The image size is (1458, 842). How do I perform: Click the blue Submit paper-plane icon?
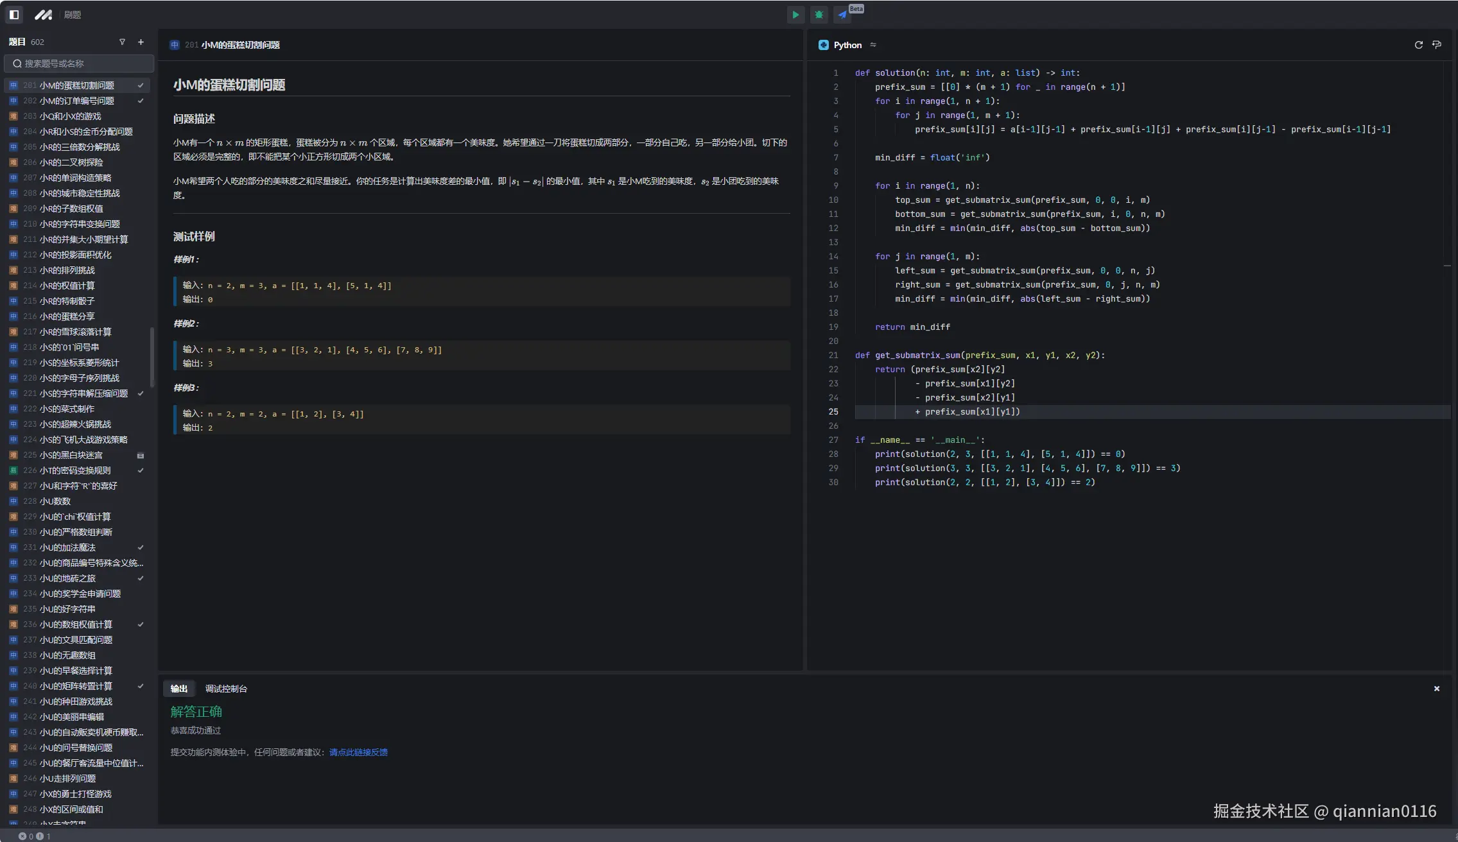[x=842, y=15]
